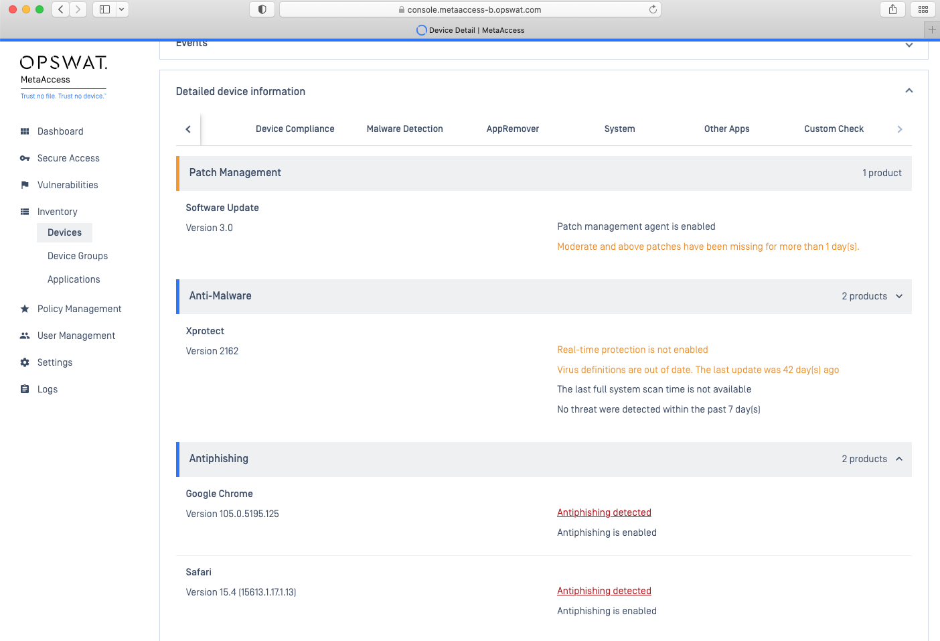Screen dimensions: 940x641
Task: Click the Logs clipboard icon
Action: tap(25, 389)
